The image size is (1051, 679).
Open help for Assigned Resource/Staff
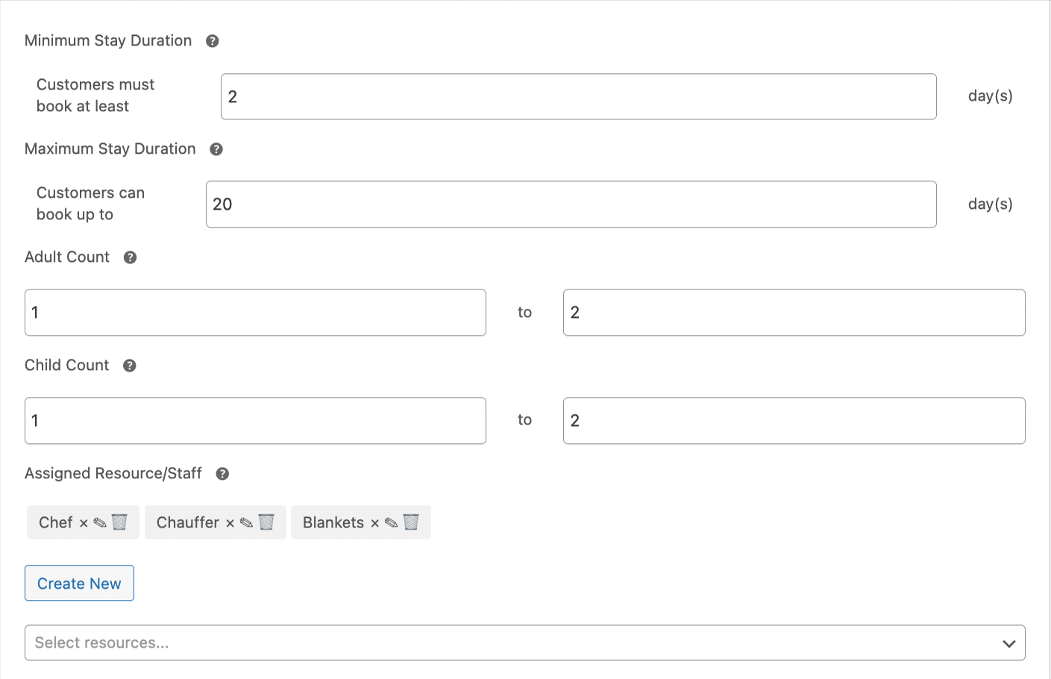tap(222, 474)
